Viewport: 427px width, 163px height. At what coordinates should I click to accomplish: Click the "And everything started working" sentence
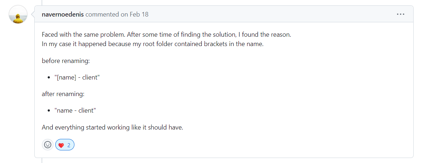coord(112,127)
